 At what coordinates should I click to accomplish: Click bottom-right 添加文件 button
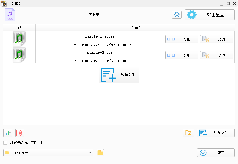tap(216, 133)
